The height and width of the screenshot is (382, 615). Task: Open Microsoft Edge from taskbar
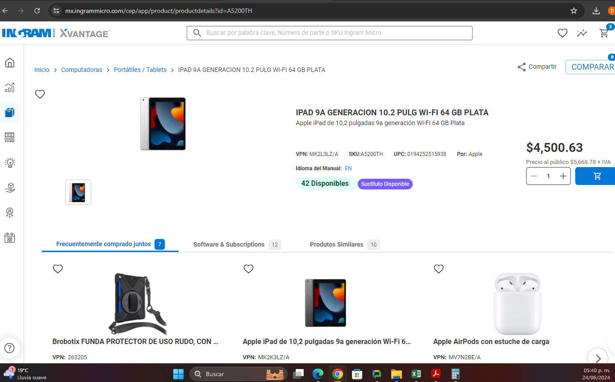(x=318, y=374)
